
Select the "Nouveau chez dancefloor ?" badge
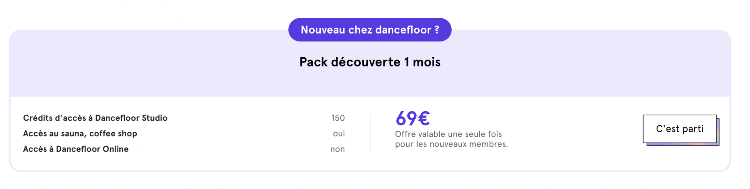click(x=370, y=30)
